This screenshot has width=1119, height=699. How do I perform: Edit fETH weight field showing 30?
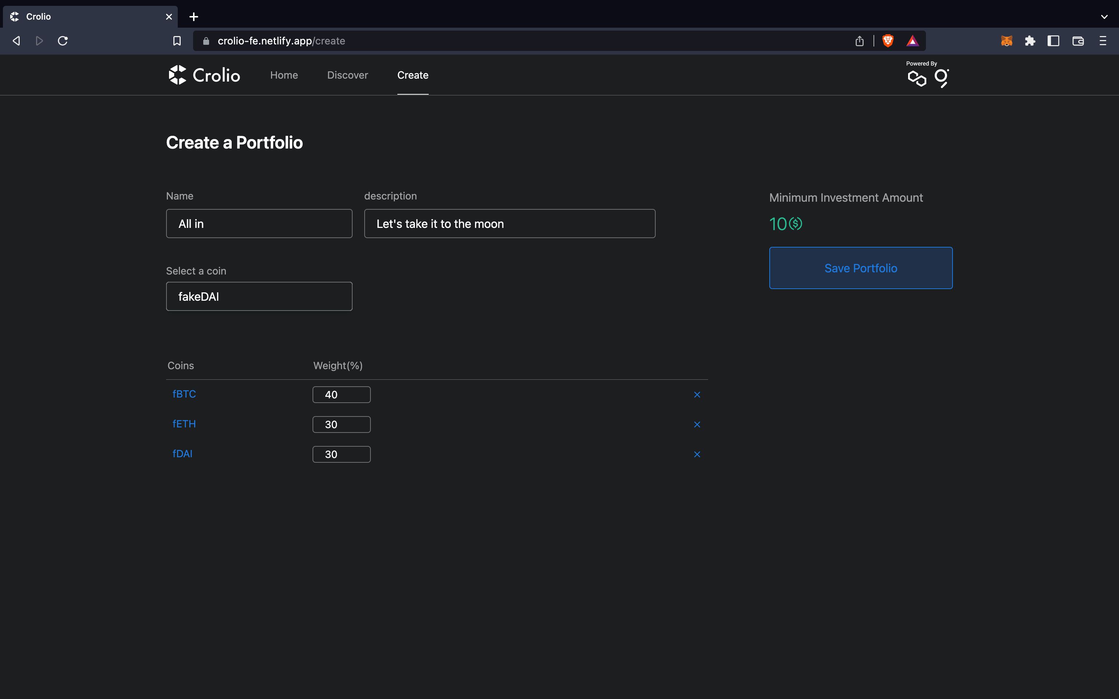pos(341,424)
